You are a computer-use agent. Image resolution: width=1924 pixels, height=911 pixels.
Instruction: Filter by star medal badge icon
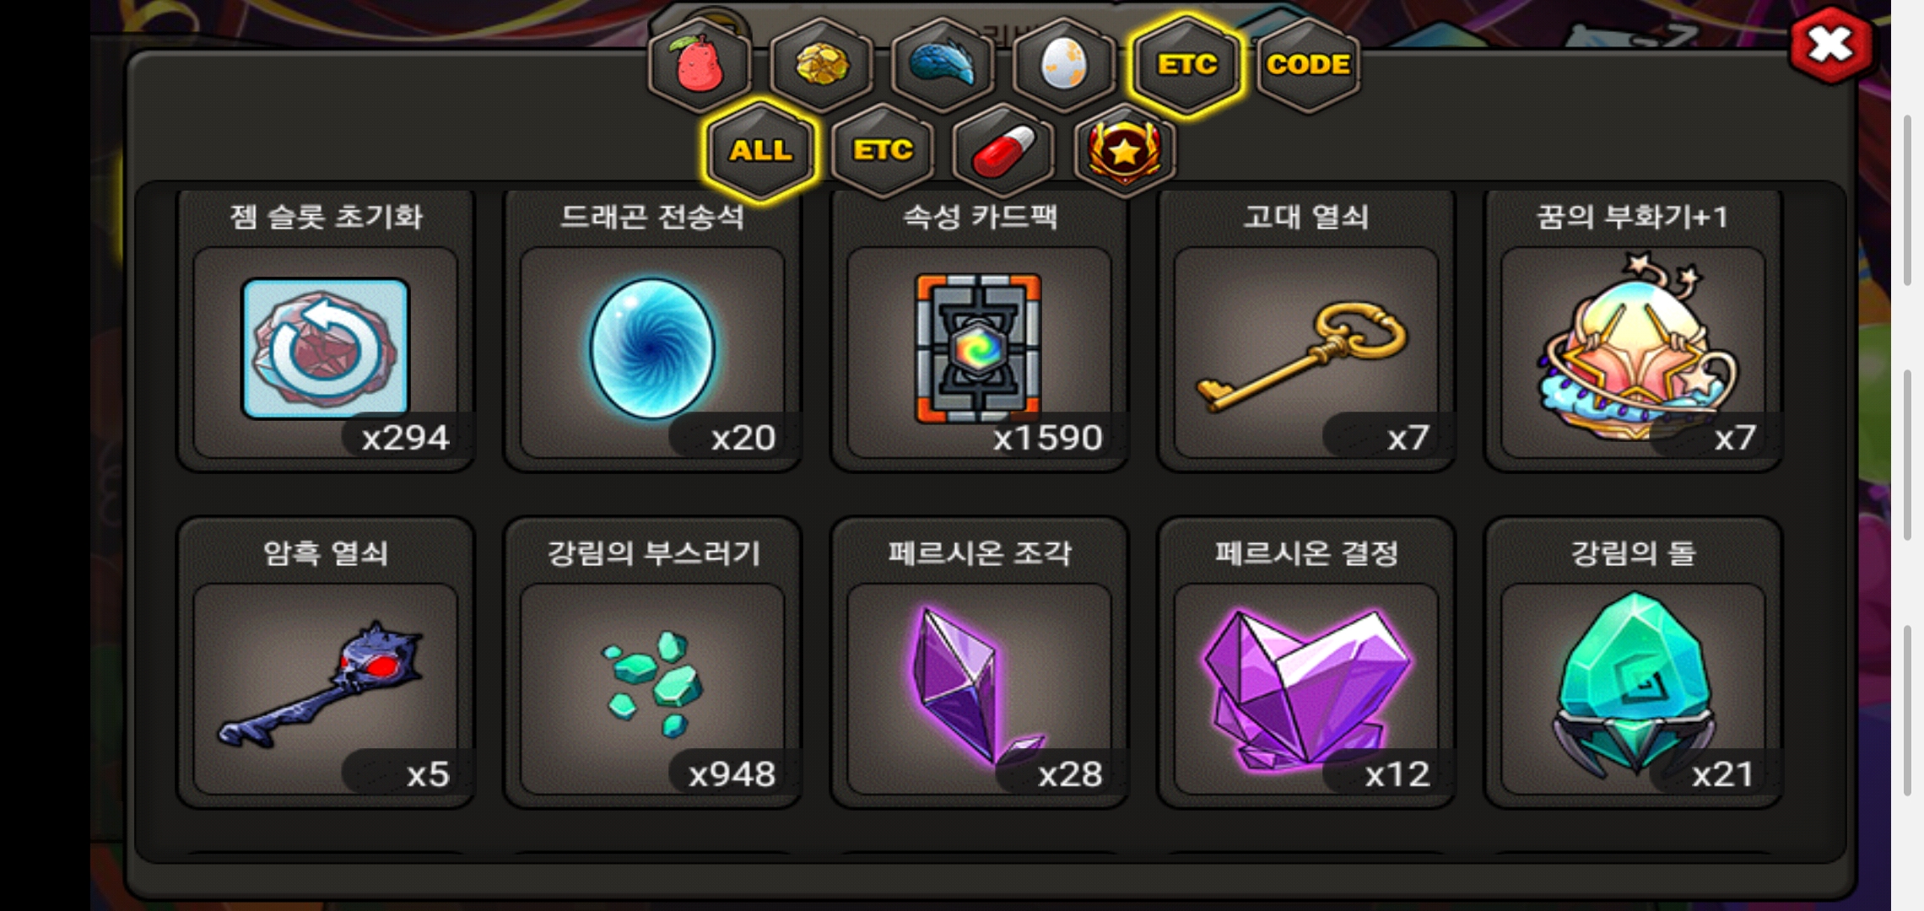(1125, 151)
